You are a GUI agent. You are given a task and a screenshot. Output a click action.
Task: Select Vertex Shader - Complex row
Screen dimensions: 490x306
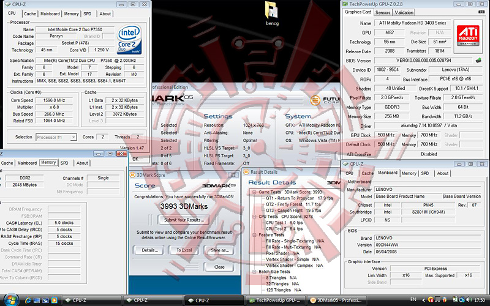295,266
